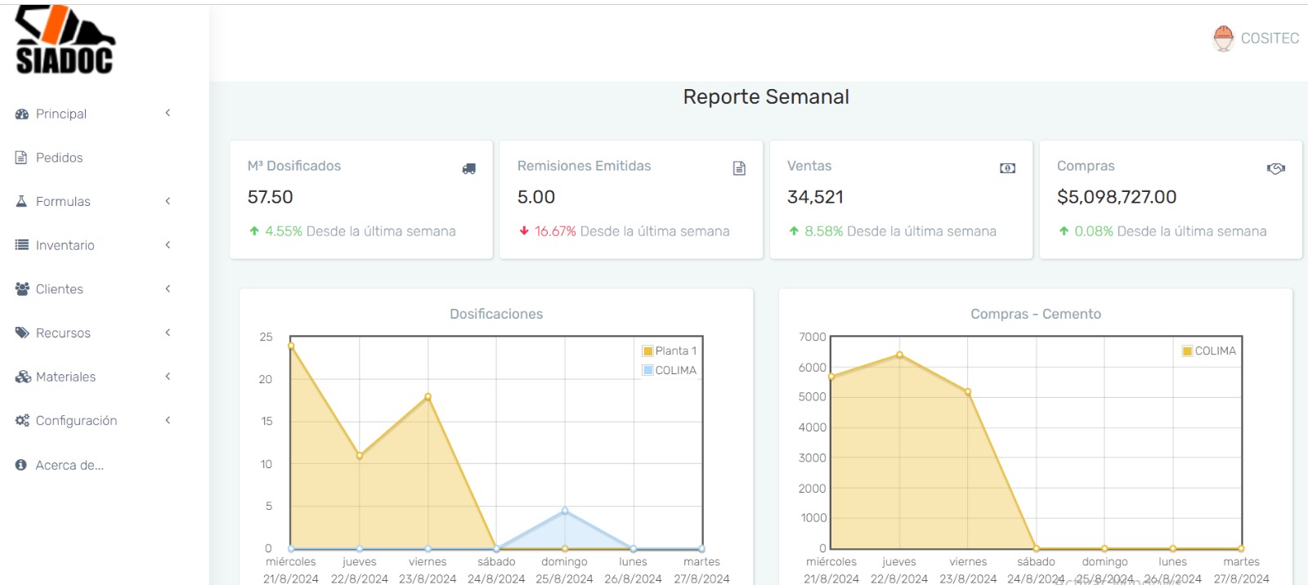
Task: Click the domingo data point on COLIMA line
Action: tap(565, 511)
